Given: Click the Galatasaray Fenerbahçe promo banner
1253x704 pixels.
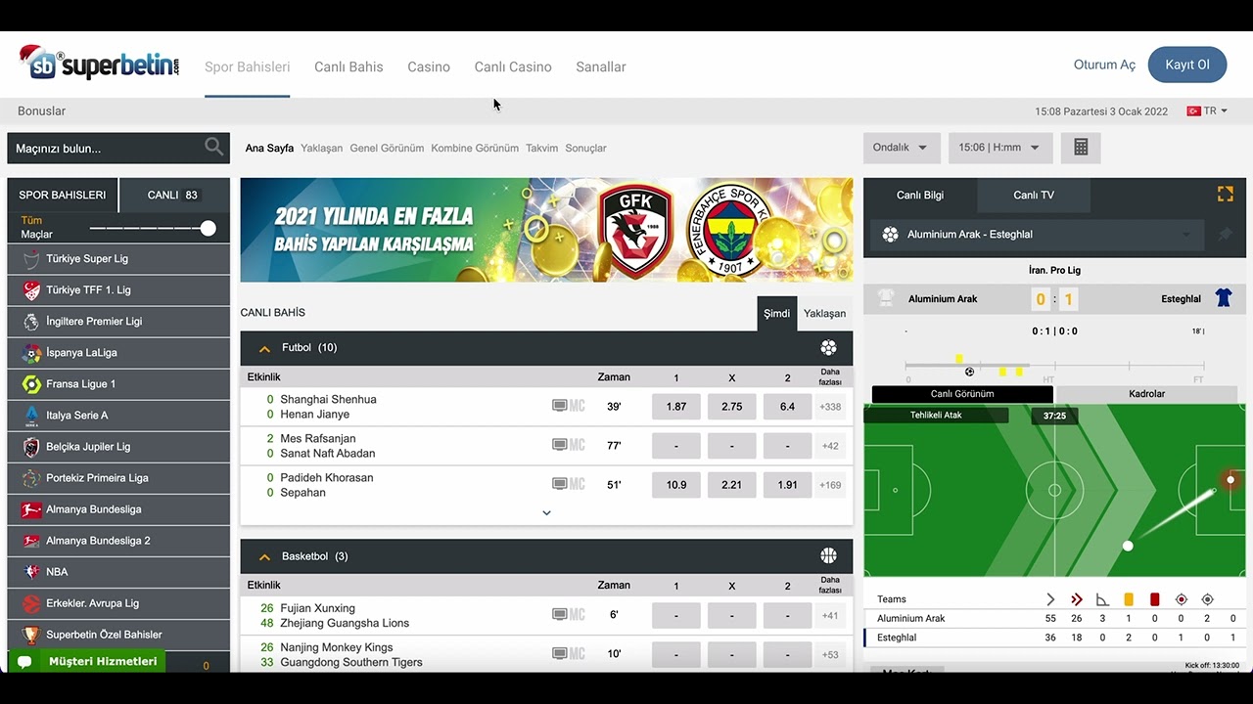Looking at the screenshot, I should pyautogui.click(x=546, y=230).
